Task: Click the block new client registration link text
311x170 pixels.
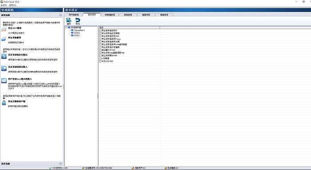Action: 17,101
